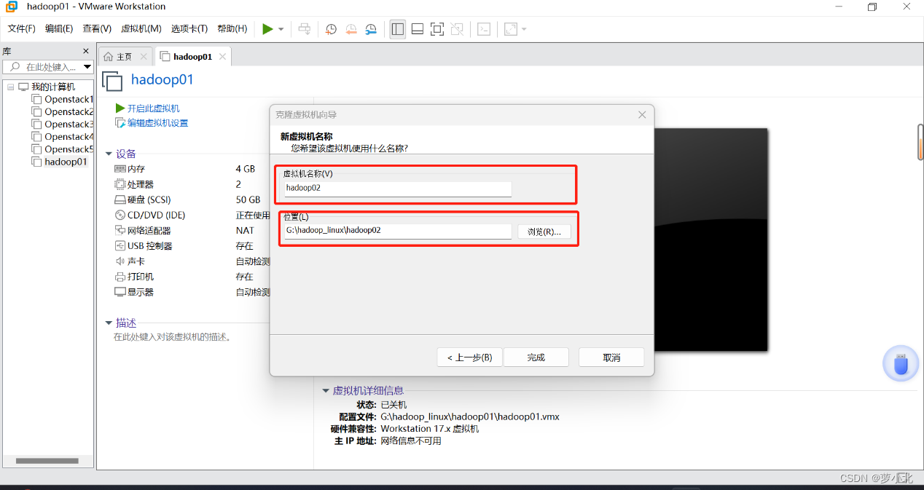Open the stretch display dropdown arrow
This screenshot has height=490, width=924.
click(524, 29)
